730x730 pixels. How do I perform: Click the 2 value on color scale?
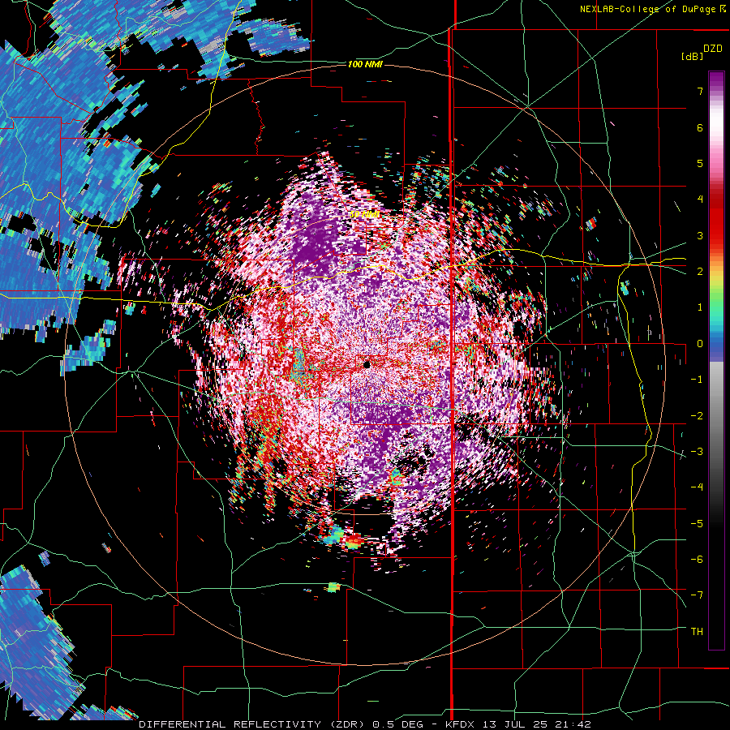point(700,272)
